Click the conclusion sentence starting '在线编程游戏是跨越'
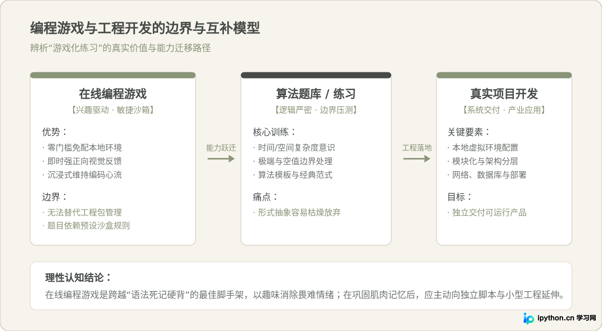 tap(304, 295)
